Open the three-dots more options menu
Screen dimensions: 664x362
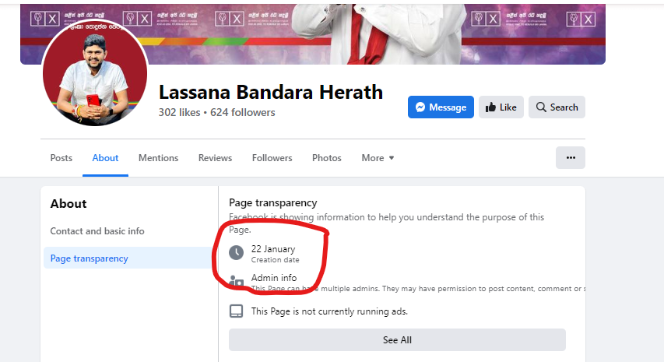[571, 157]
